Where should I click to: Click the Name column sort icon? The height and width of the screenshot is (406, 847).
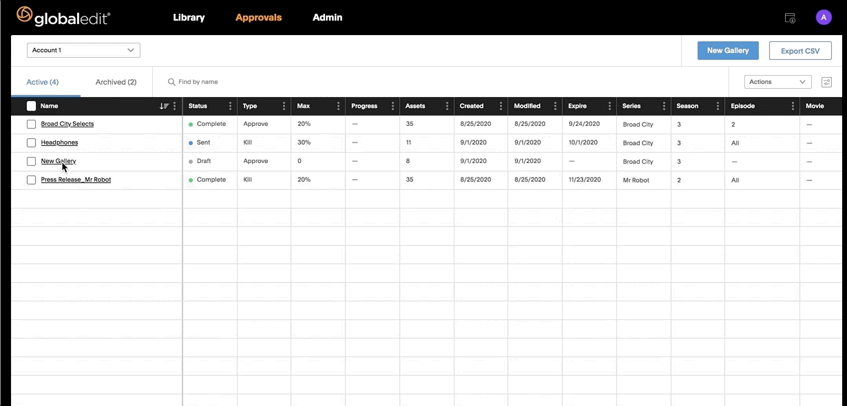pos(164,106)
